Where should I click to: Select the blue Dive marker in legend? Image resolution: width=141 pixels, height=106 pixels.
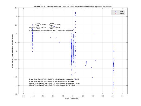[x=116, y=12]
